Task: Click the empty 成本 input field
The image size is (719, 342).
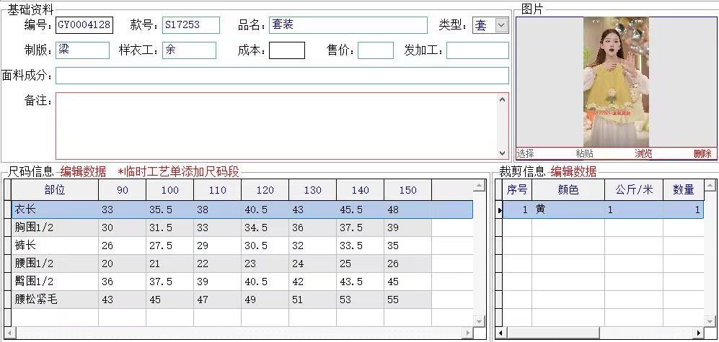Action: tap(287, 50)
